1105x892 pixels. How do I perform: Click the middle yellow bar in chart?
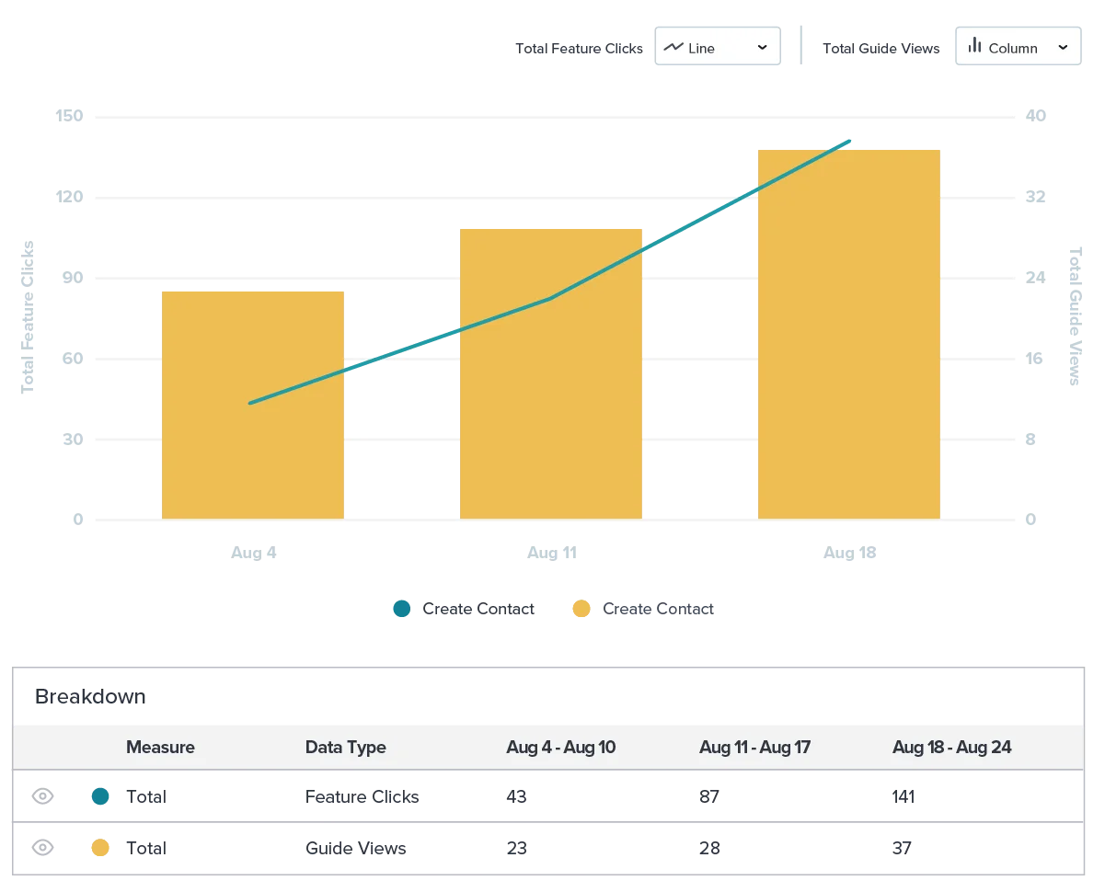(x=552, y=414)
